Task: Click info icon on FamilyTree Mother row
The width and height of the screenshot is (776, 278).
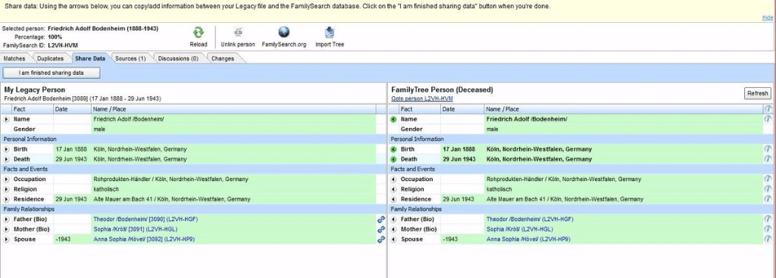Action: click(x=768, y=229)
